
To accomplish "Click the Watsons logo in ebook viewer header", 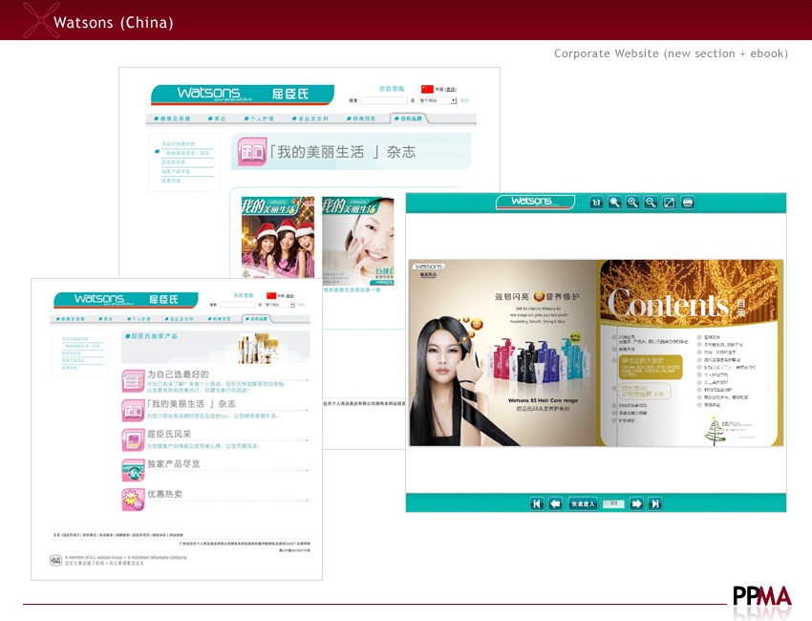I will (536, 202).
